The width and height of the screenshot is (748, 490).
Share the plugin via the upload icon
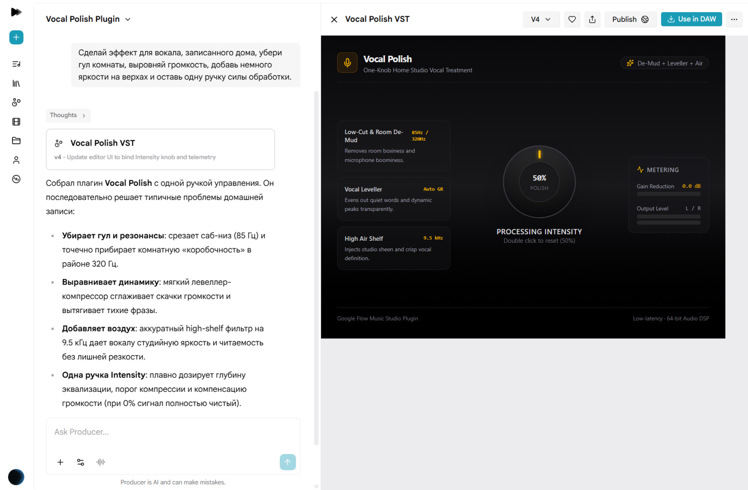(592, 19)
